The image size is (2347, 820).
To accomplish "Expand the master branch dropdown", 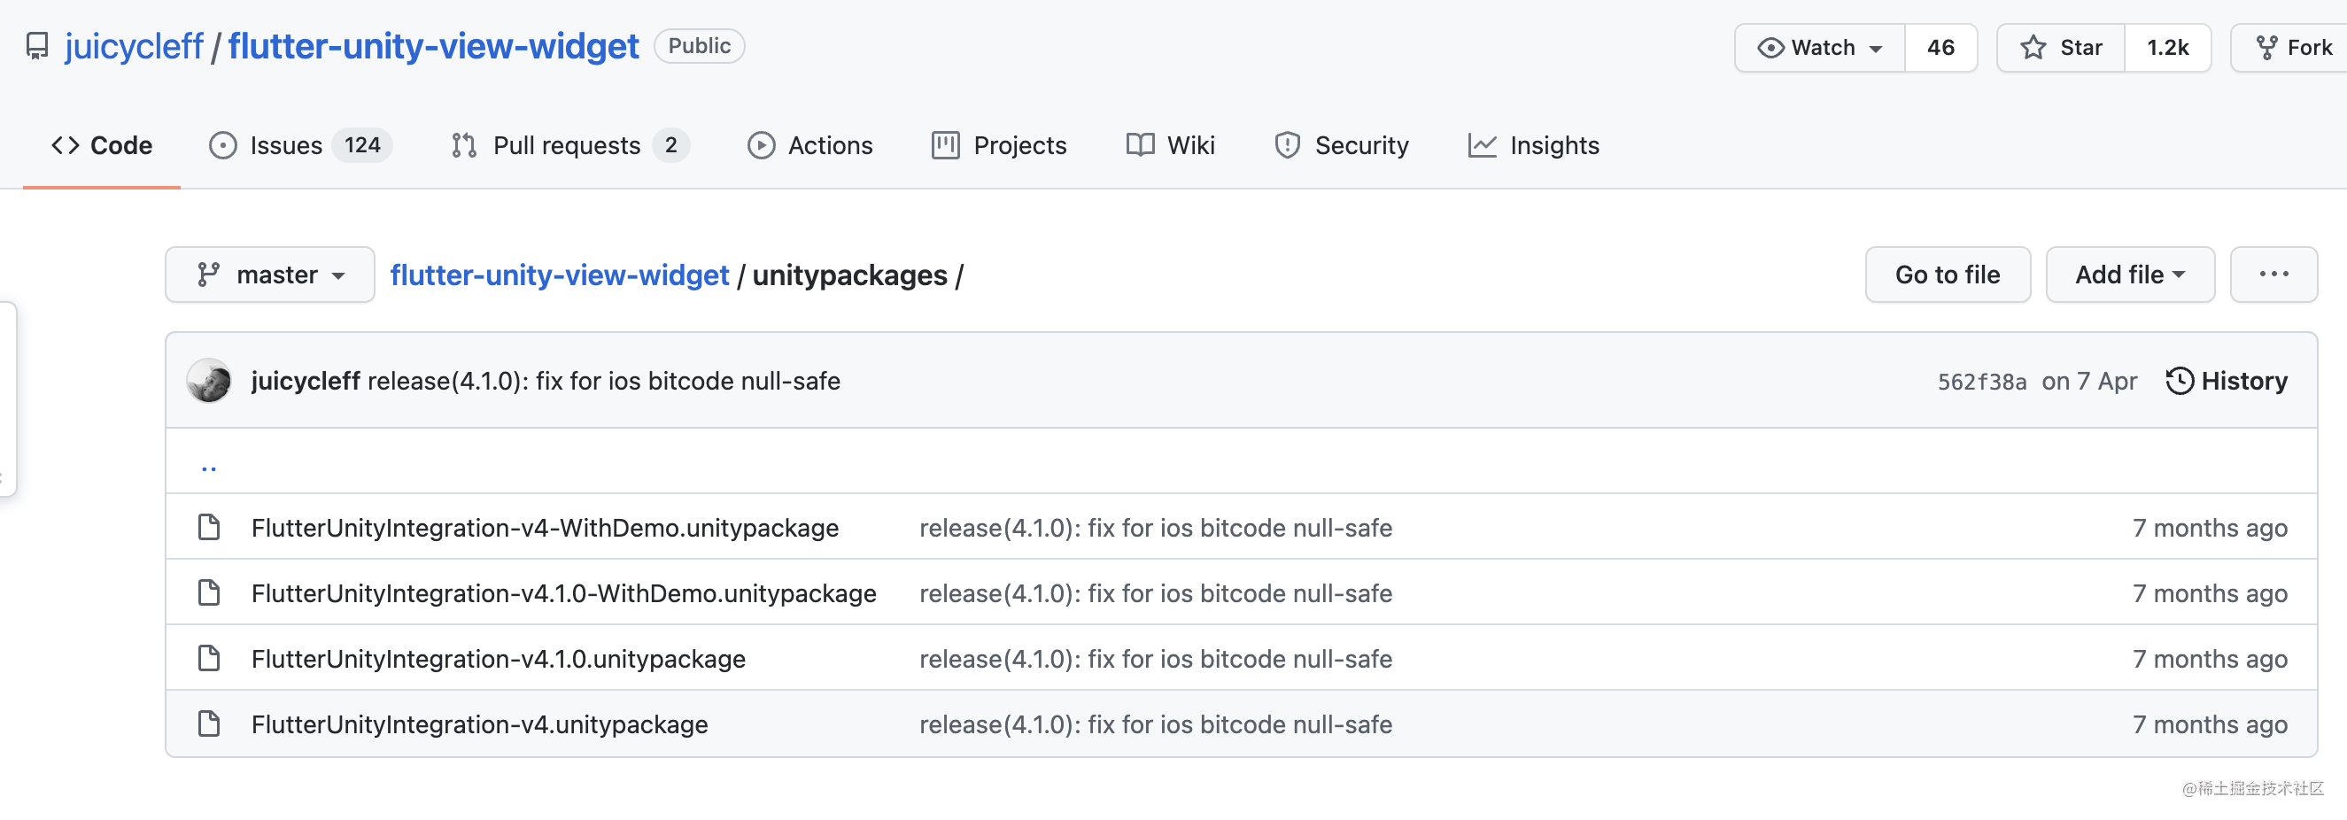I will [x=270, y=275].
